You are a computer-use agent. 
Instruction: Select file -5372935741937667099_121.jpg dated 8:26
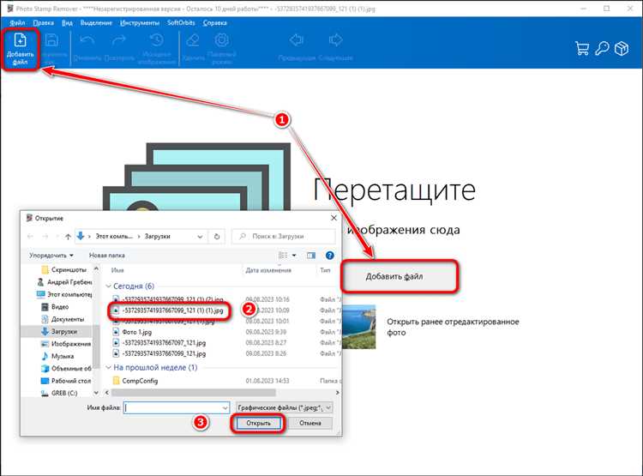click(159, 353)
